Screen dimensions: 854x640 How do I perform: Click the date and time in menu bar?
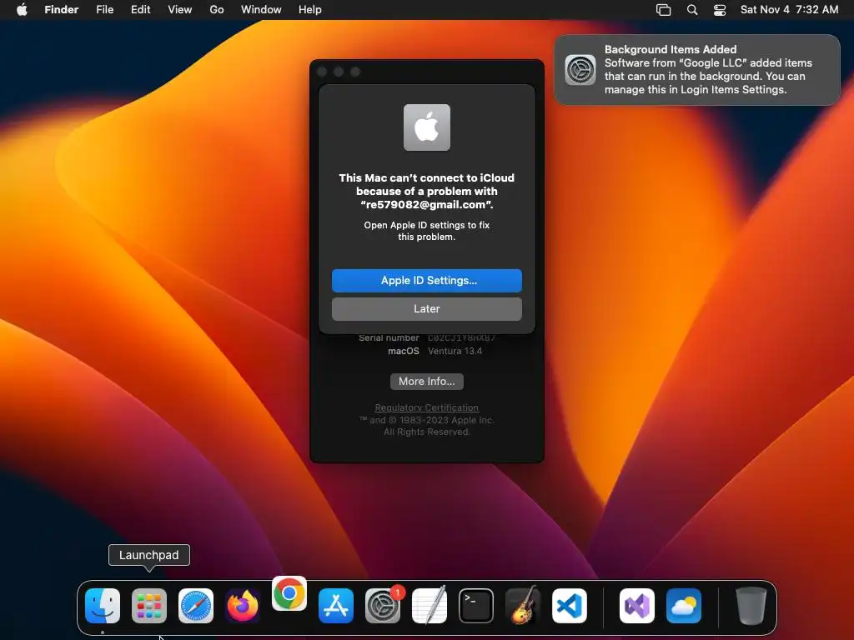(789, 9)
